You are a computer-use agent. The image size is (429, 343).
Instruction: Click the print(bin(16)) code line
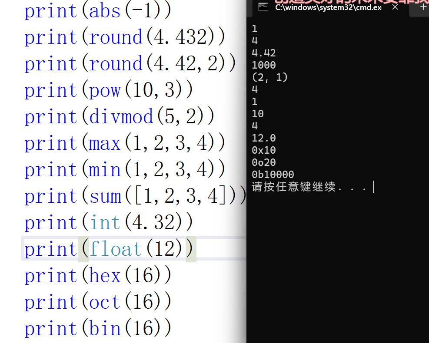tap(98, 328)
